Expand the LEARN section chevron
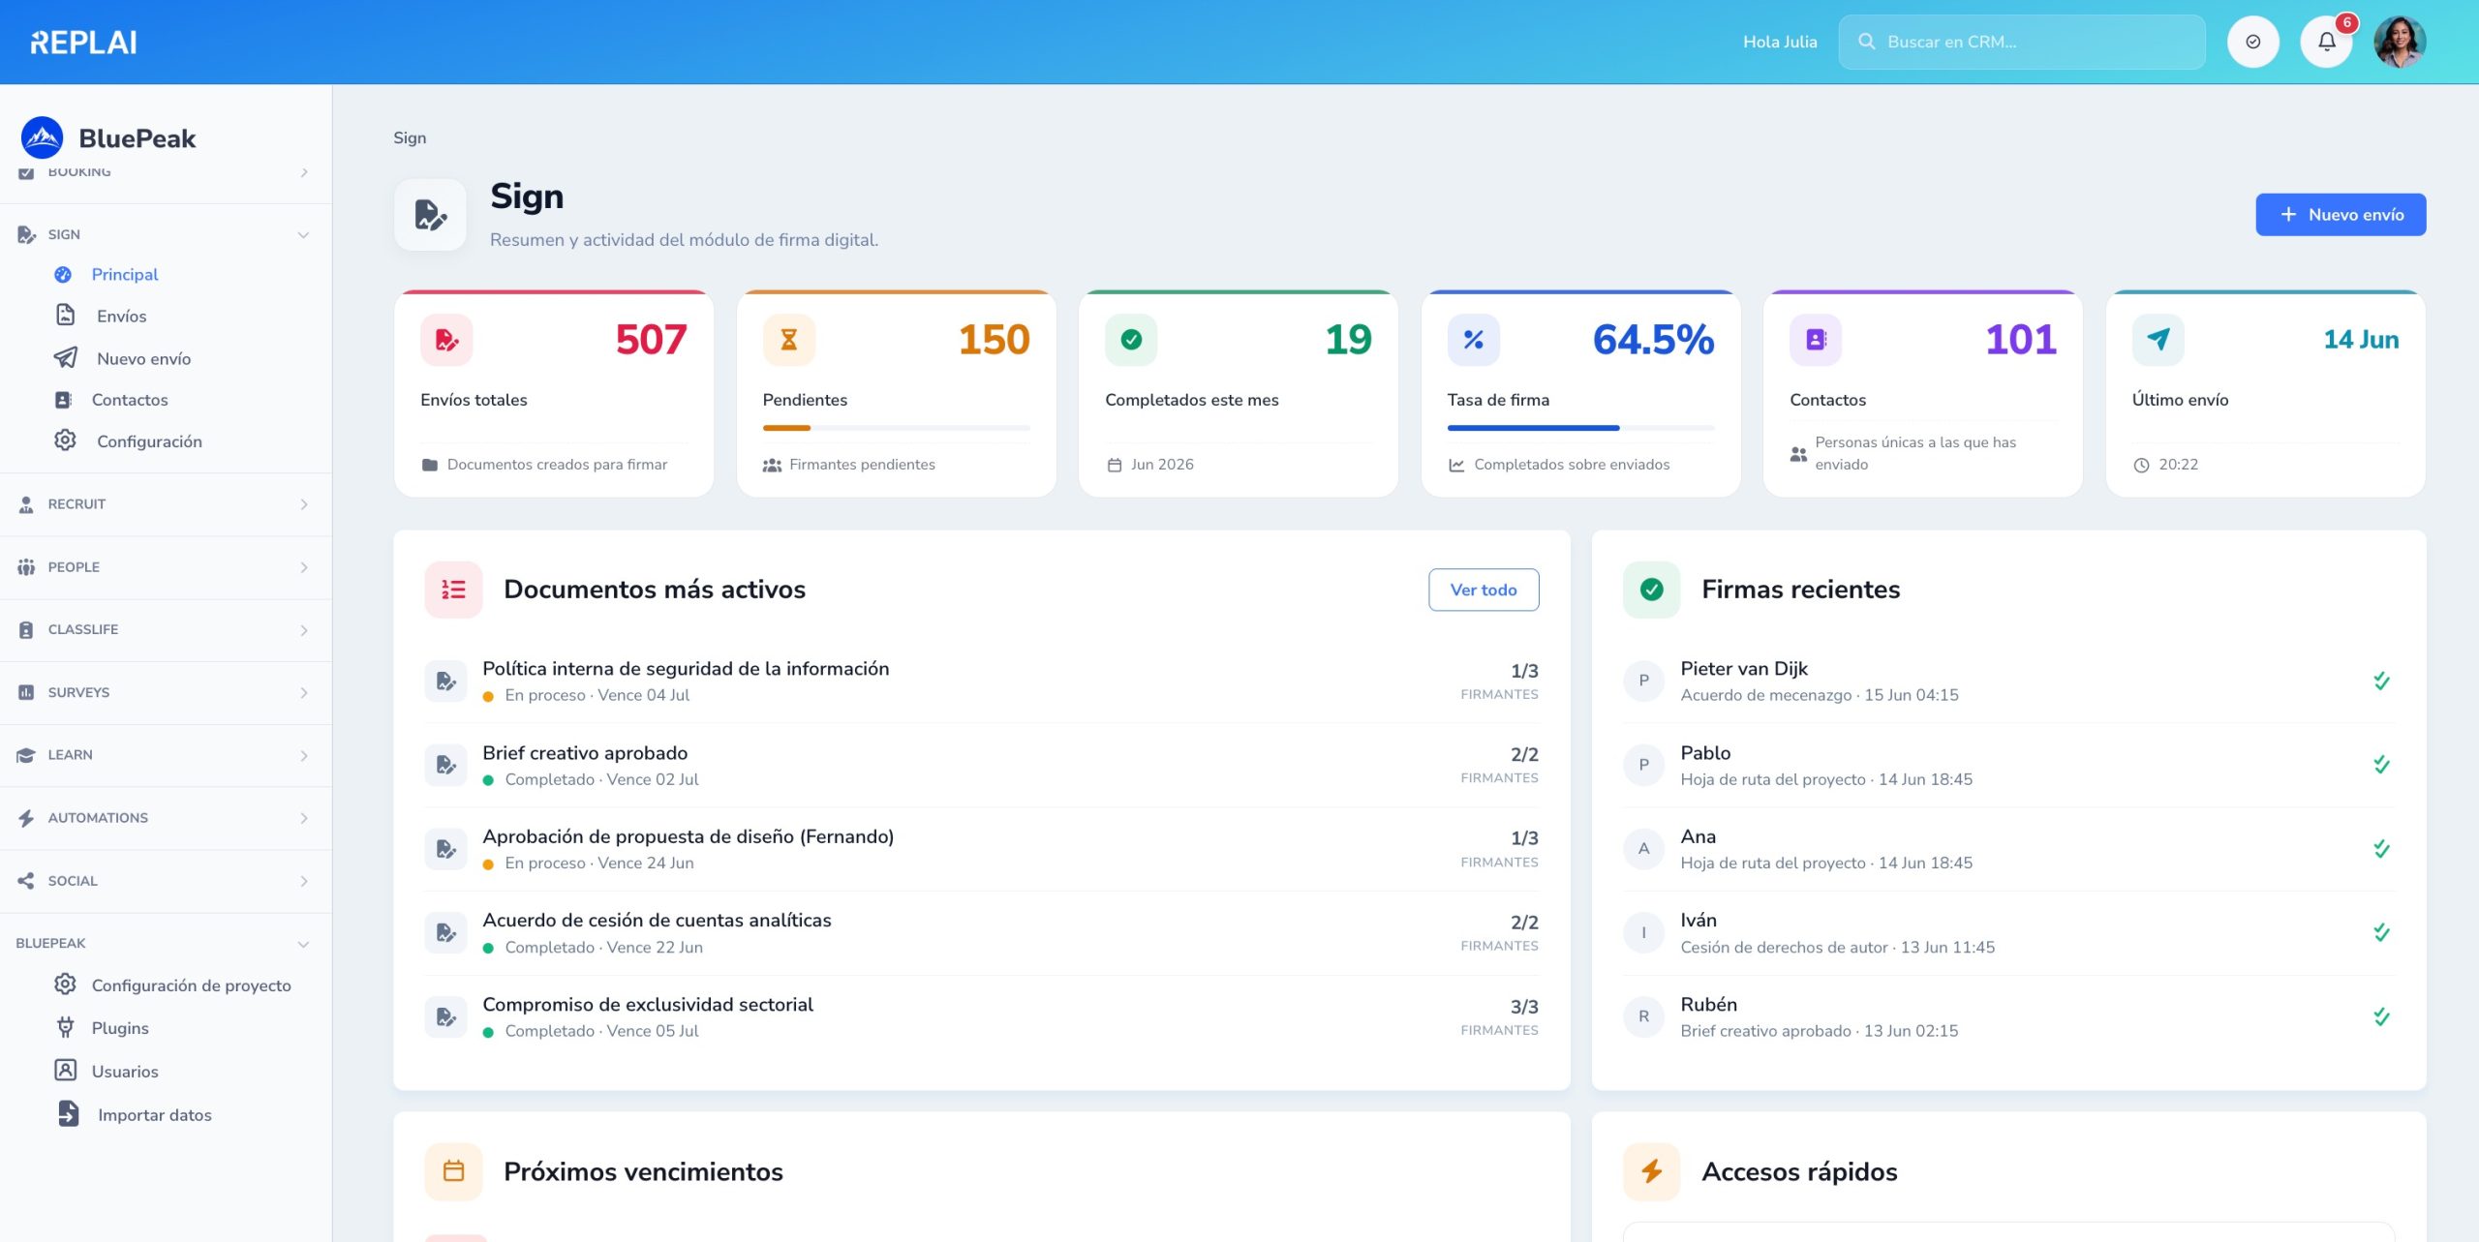 click(303, 755)
